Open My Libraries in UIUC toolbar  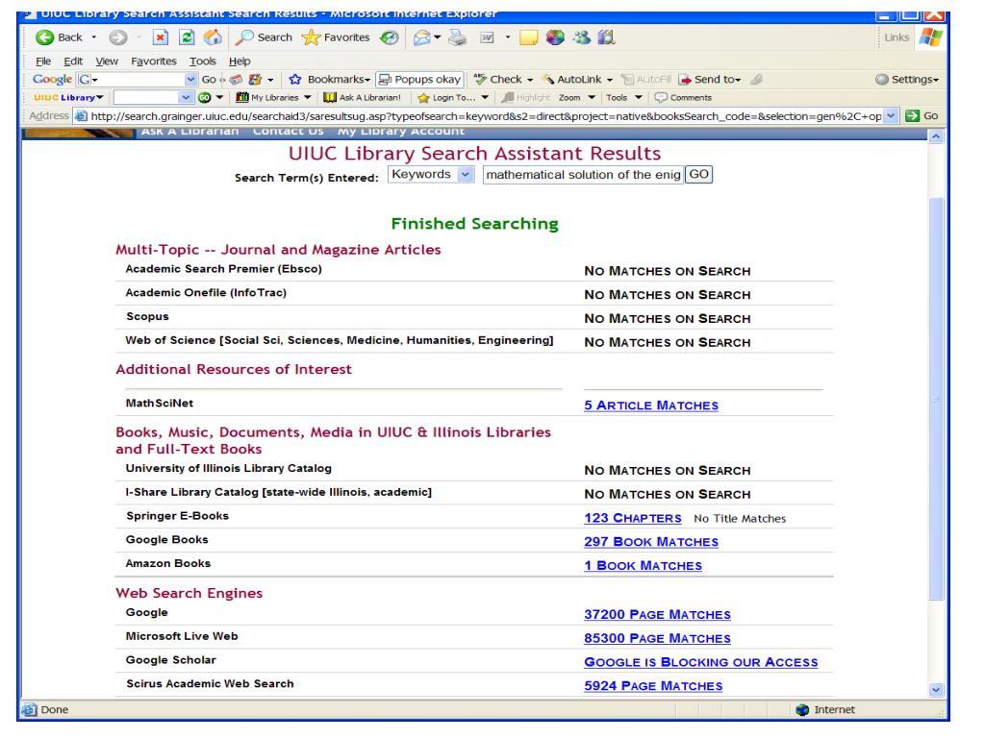273,97
